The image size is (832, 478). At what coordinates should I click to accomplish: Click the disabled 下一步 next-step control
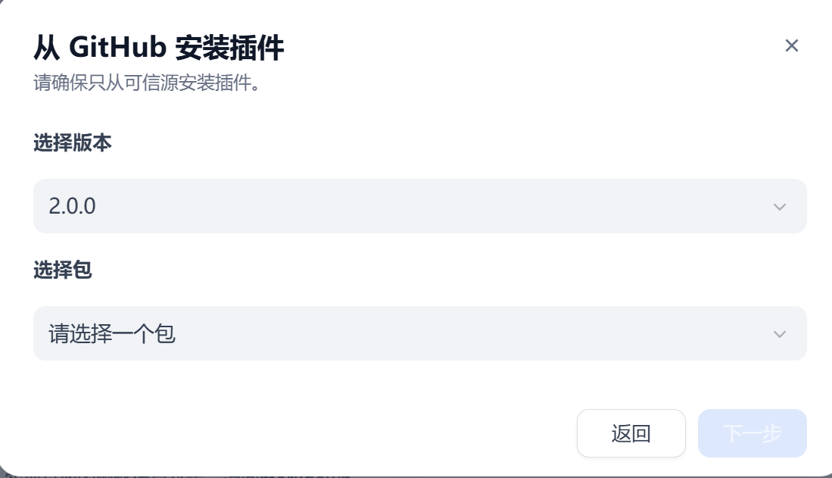(x=752, y=433)
